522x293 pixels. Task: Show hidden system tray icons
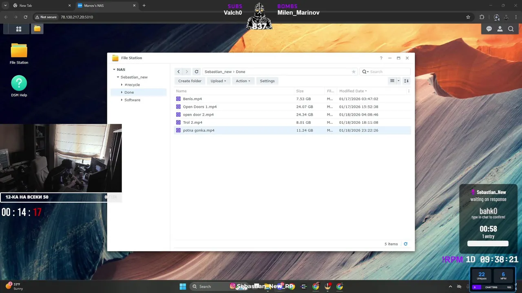(450, 286)
